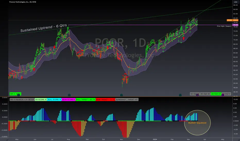Click the 50.00 value on price scale

235,83
